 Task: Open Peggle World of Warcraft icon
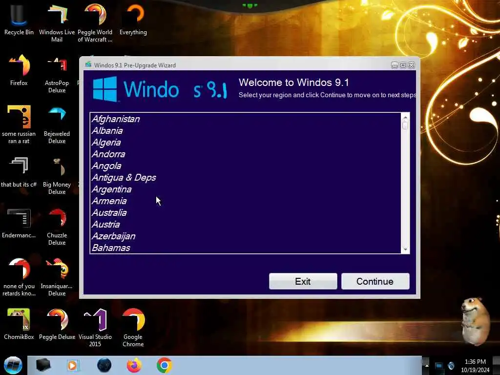95,23
